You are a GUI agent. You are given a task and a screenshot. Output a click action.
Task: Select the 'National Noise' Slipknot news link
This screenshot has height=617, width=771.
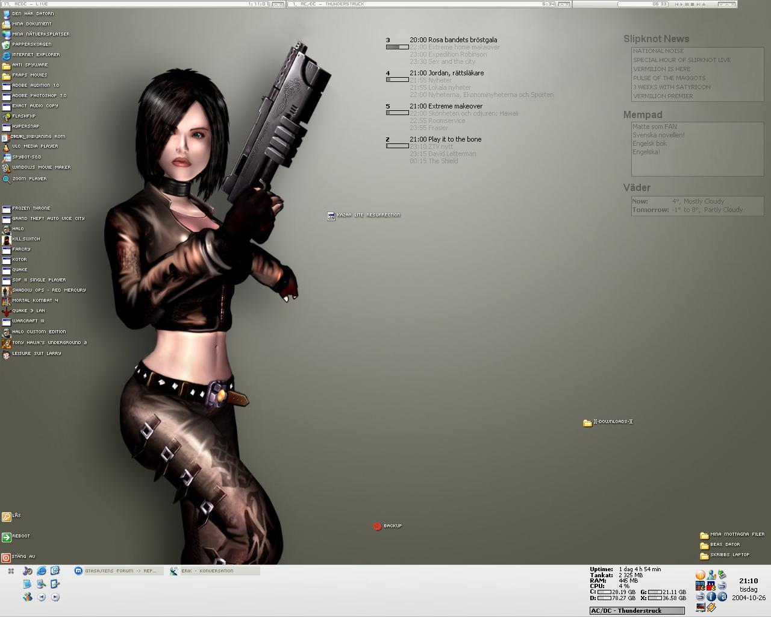pos(658,51)
